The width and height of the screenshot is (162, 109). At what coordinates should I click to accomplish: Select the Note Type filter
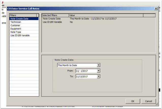(x=24, y=32)
